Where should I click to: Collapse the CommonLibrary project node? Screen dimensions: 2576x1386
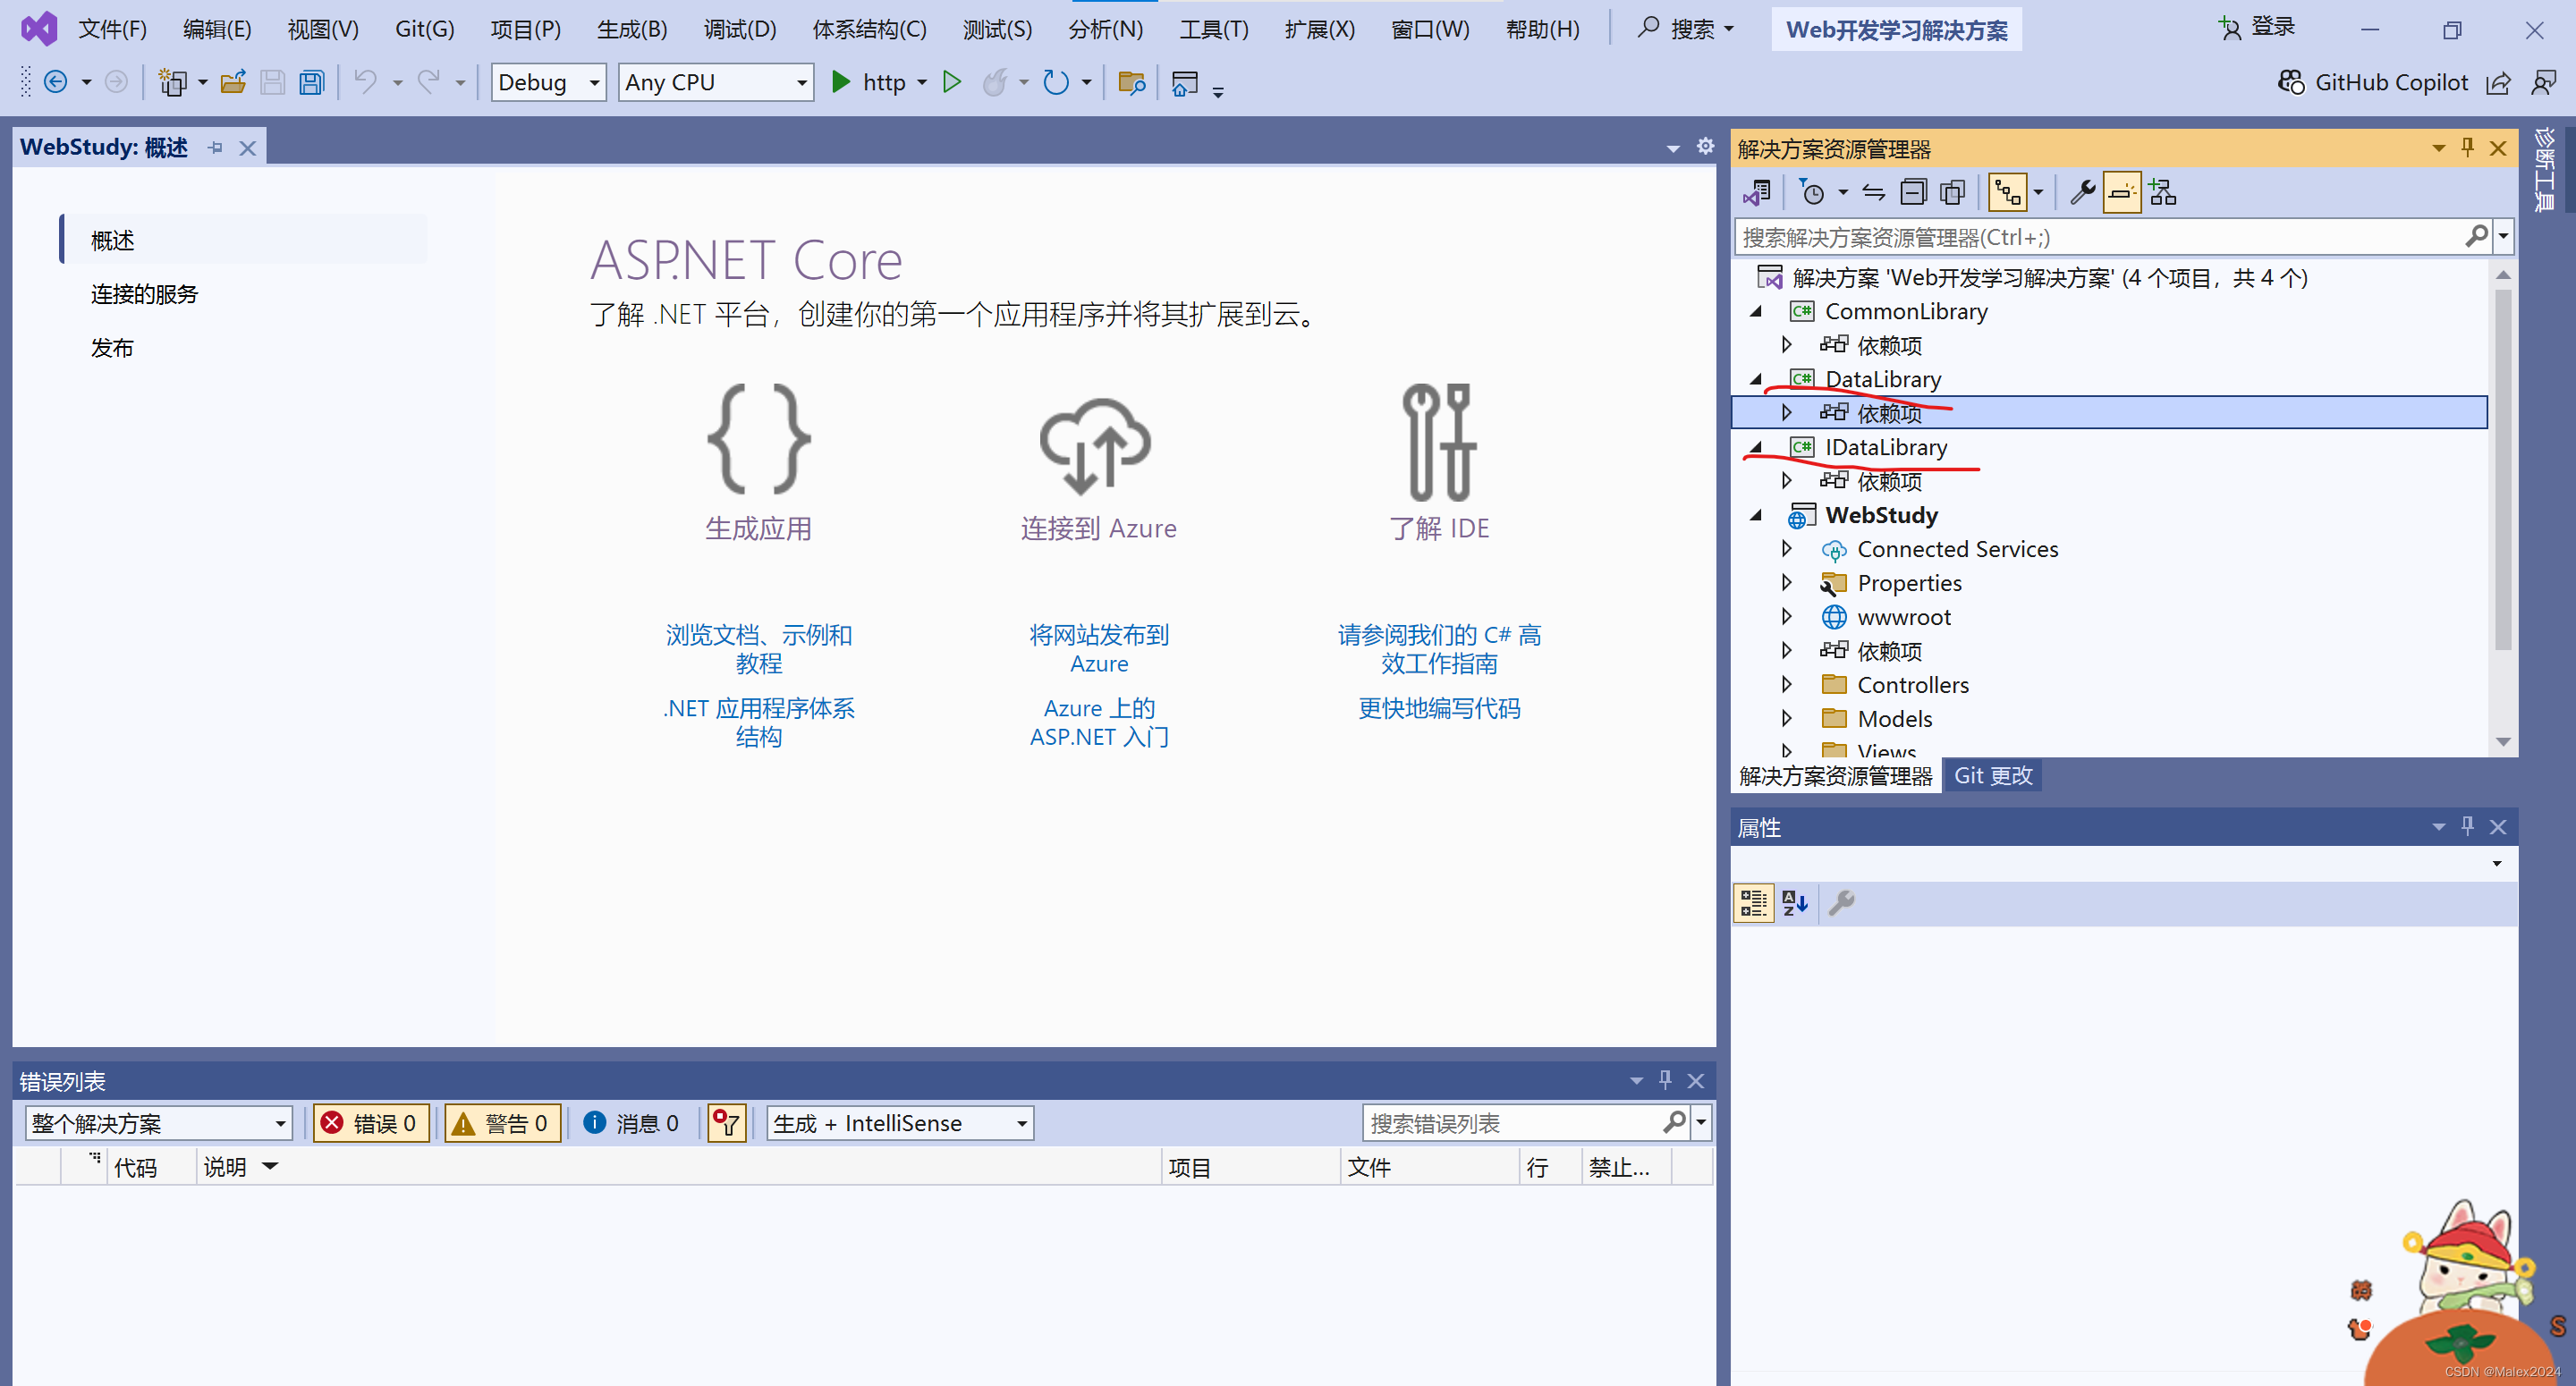pyautogui.click(x=1756, y=312)
